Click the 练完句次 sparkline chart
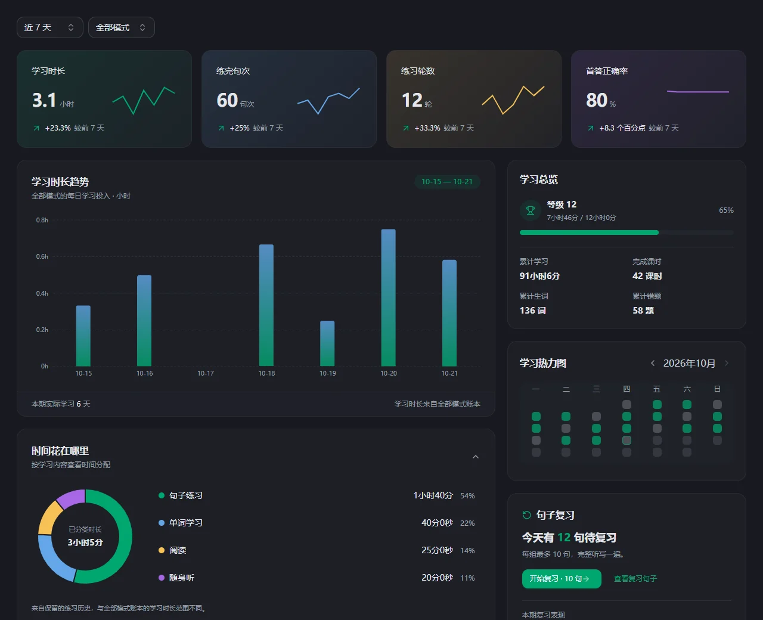The image size is (763, 620). click(328, 100)
